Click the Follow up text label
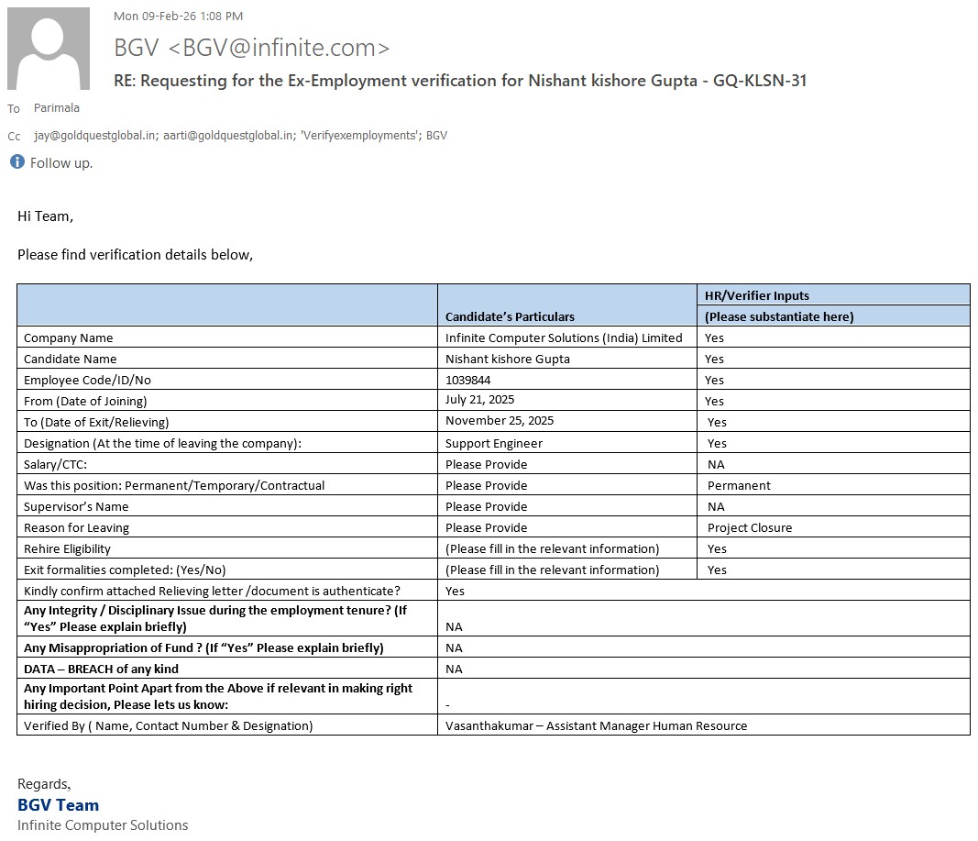The height and width of the screenshot is (841, 978). [x=61, y=163]
